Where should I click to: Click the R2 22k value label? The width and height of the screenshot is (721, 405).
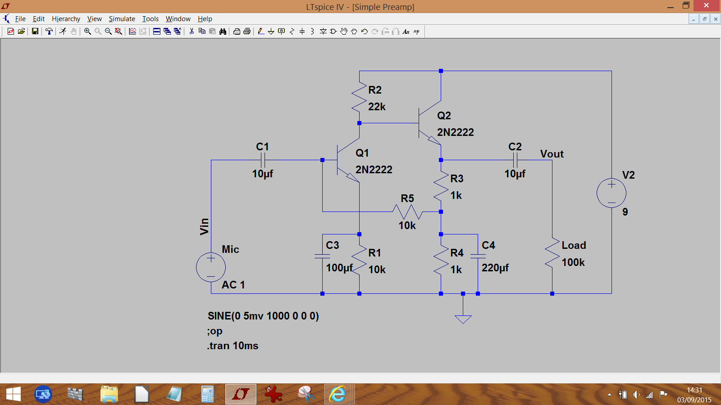[377, 107]
